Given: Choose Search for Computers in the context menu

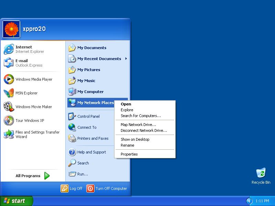Looking at the screenshot, I should pos(141,116).
